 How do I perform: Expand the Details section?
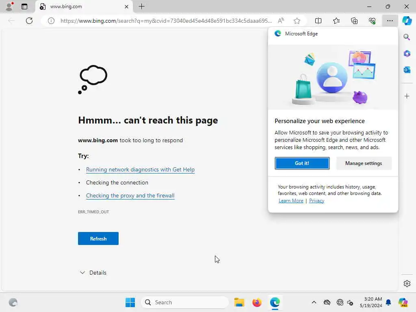pyautogui.click(x=93, y=273)
